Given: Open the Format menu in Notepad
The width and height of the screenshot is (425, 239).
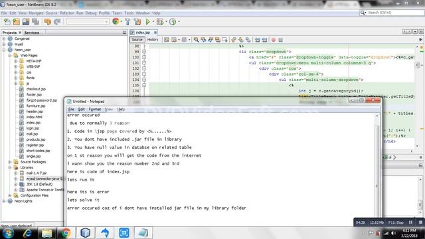Looking at the screenshot, I should (x=95, y=109).
